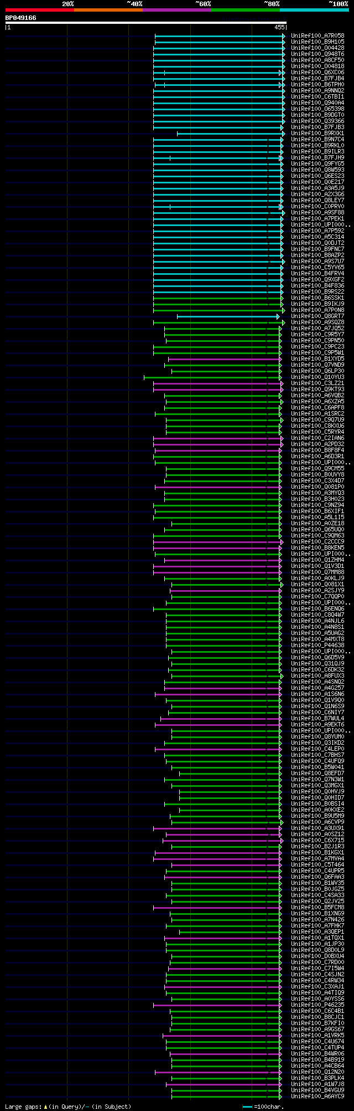Image resolution: width=354 pixels, height=1111 pixels.
Task: Open hit UniRef100_A7R058
Action: coord(317,36)
